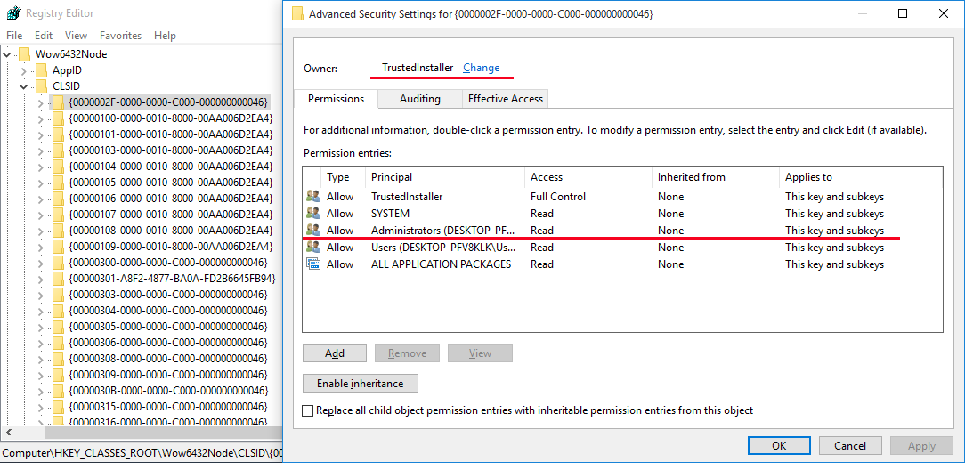The image size is (965, 463).
Task: Click the Wow6432Node folder icon
Action: [25, 54]
